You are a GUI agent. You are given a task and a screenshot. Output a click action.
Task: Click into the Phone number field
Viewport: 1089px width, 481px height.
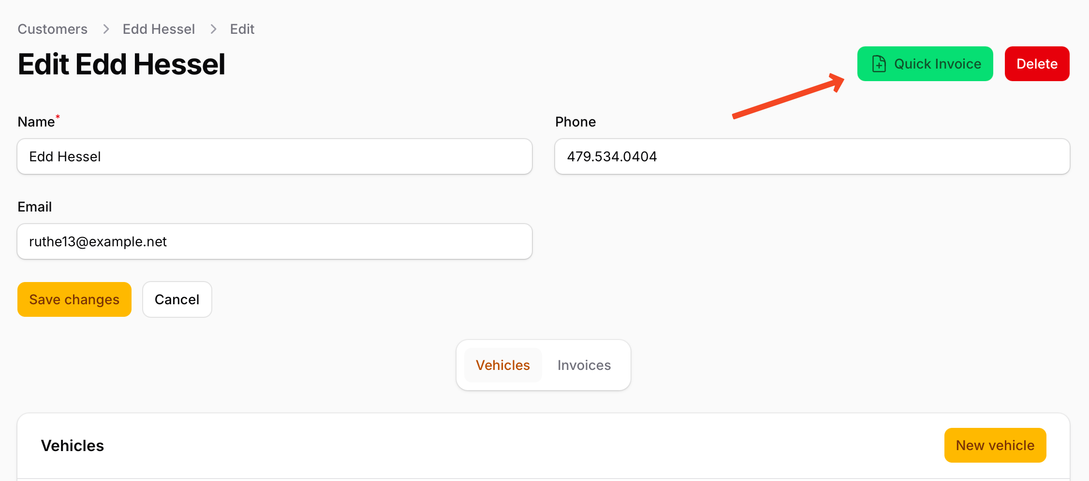coord(811,156)
